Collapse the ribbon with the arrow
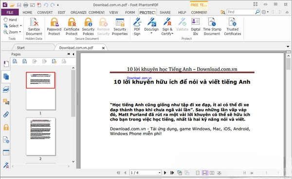This screenshot has height=179, width=292. click(x=287, y=12)
